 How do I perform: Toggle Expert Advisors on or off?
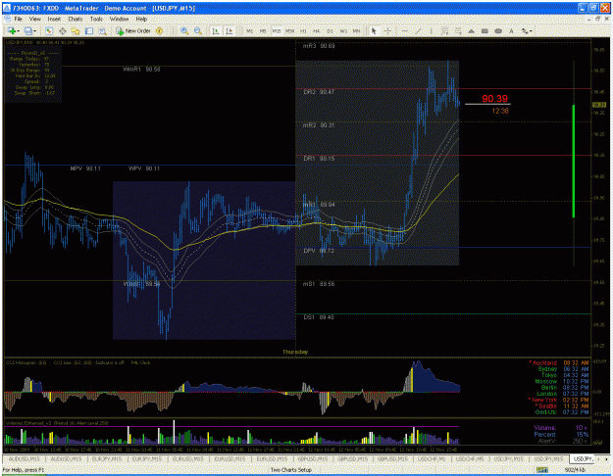point(159,30)
